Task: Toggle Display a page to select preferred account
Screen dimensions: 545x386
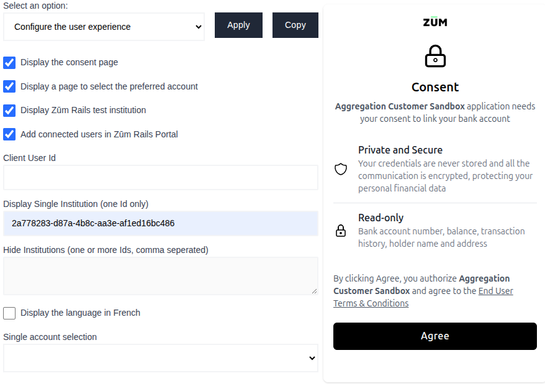Action: (9, 86)
